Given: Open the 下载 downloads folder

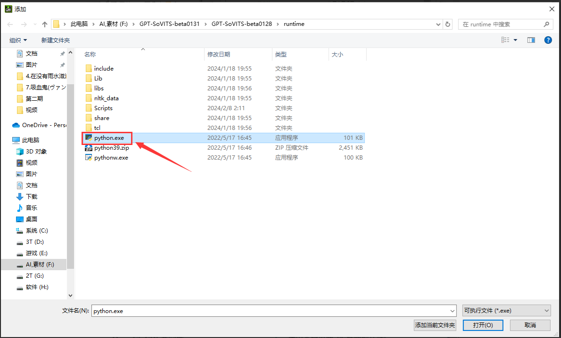Looking at the screenshot, I should pyautogui.click(x=31, y=197).
